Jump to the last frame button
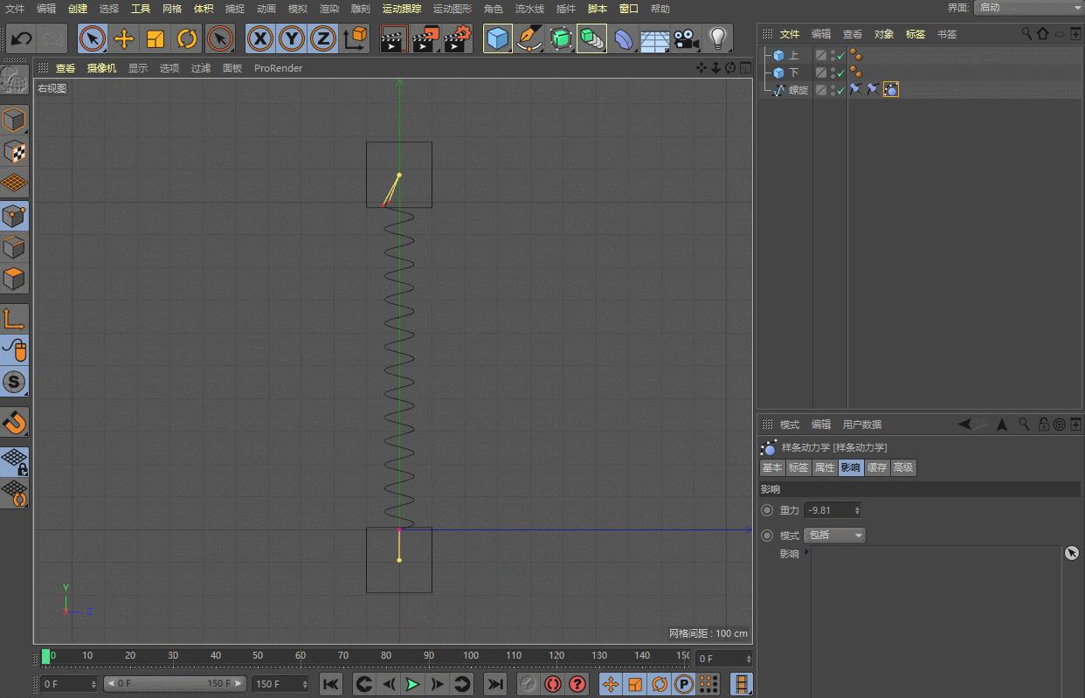 (495, 684)
